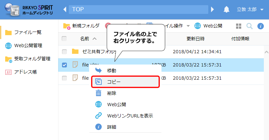Click 2018/03/22 date of unselected file row
This screenshot has height=140, width=269.
[x=197, y=78]
